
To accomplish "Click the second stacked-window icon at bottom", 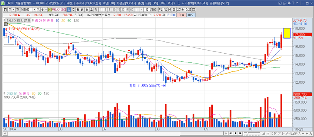I will (268, 134).
